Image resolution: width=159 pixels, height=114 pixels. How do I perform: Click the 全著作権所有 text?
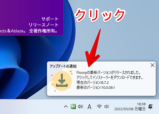43,31
